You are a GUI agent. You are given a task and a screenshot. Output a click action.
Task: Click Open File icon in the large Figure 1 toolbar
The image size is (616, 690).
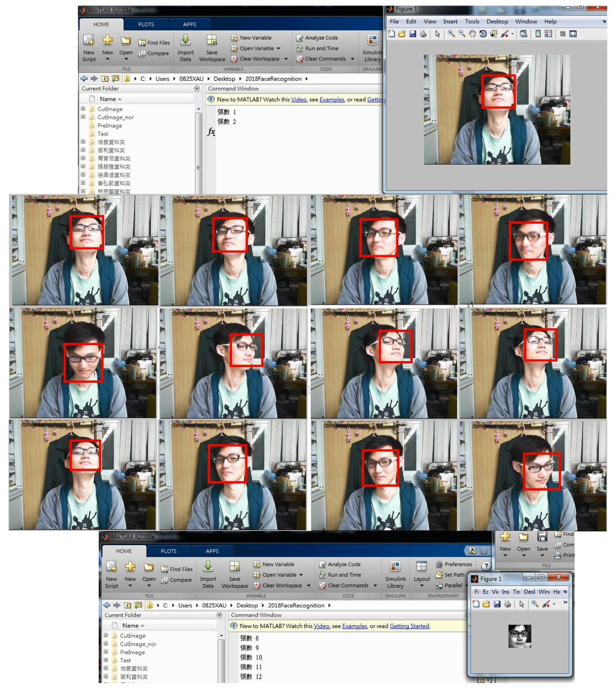(x=402, y=34)
